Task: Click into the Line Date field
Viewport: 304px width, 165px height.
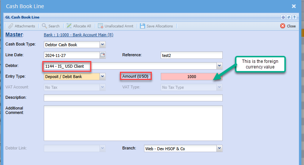Action: (x=72, y=55)
